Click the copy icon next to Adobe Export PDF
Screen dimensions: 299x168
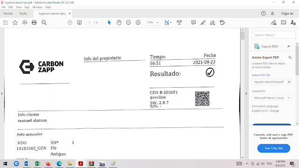coord(290,57)
